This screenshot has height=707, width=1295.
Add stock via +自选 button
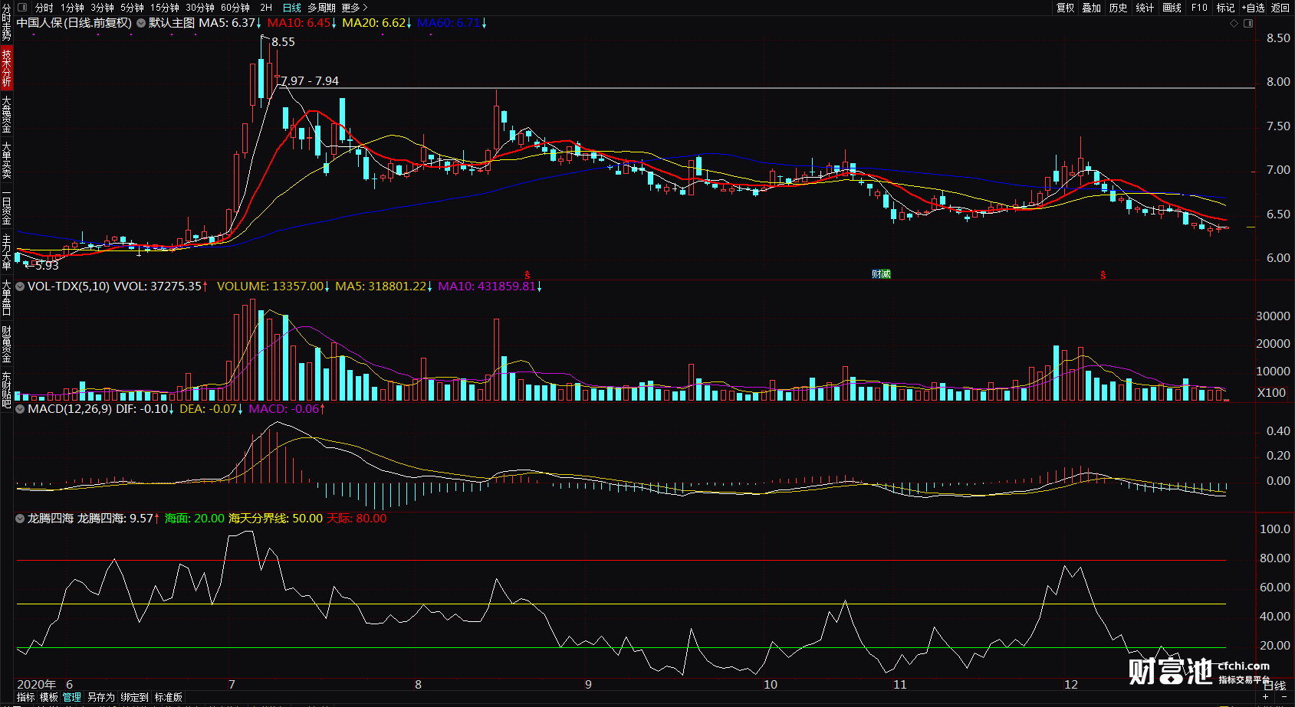[x=1253, y=8]
